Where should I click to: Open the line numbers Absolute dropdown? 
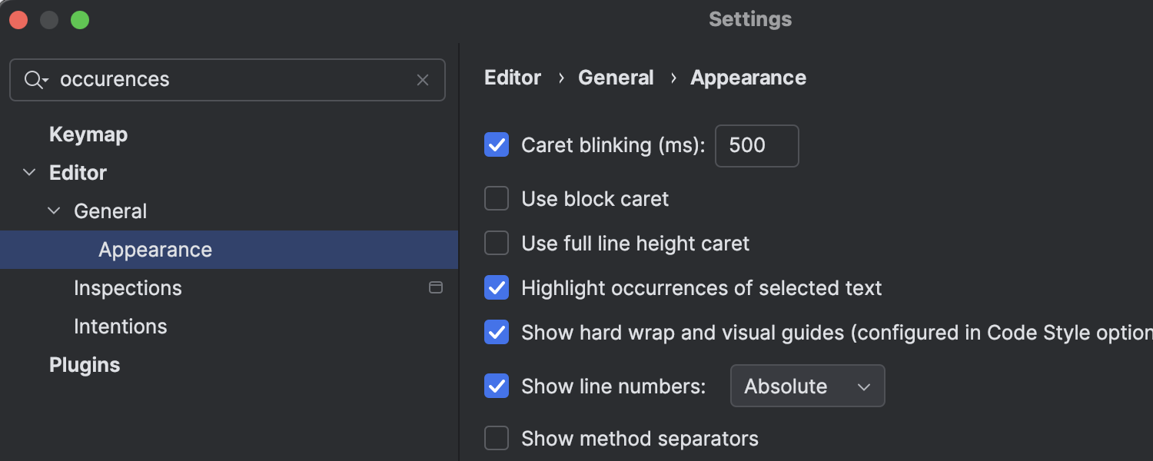(807, 386)
